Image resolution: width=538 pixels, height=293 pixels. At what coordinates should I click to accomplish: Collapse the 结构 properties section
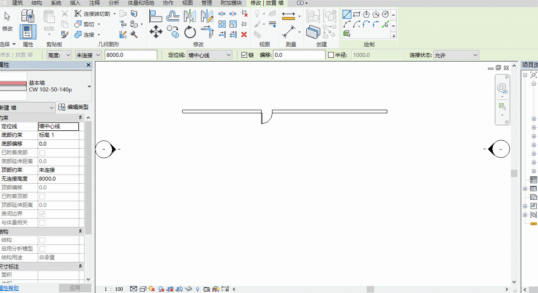(80, 231)
